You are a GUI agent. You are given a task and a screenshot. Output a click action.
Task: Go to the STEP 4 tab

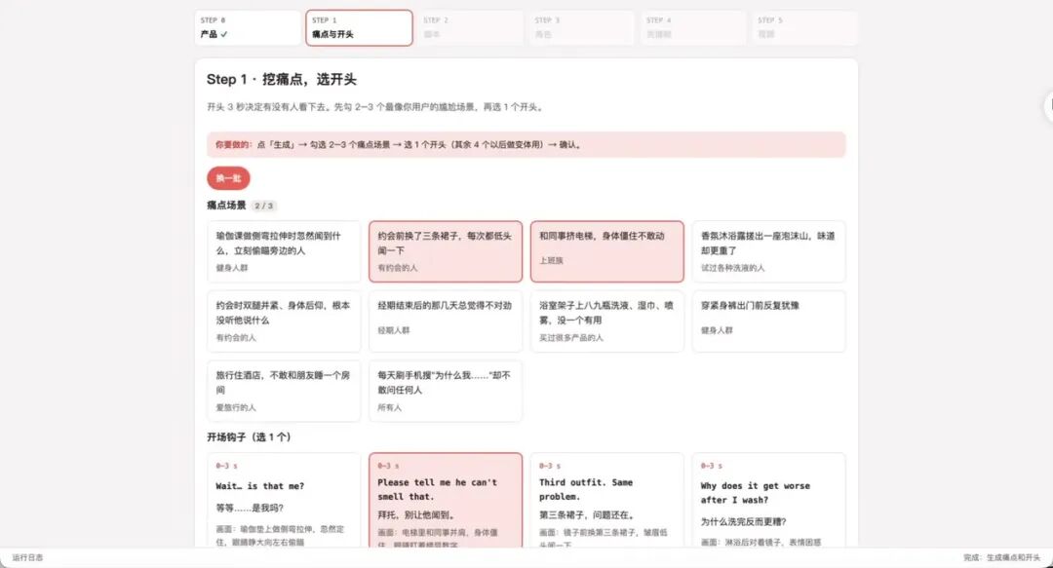[693, 27]
